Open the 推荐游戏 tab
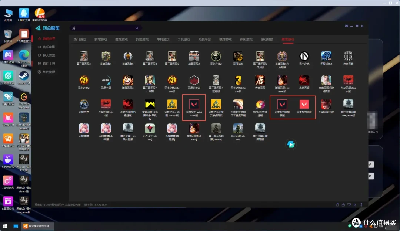 (121, 40)
